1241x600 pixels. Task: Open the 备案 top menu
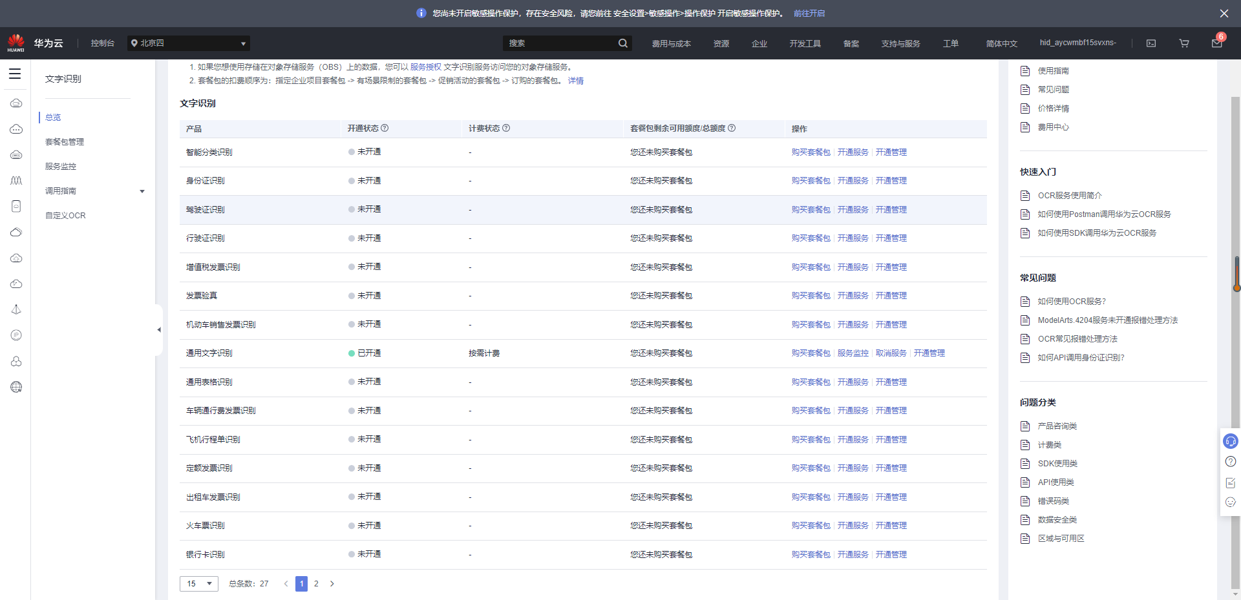coord(851,44)
